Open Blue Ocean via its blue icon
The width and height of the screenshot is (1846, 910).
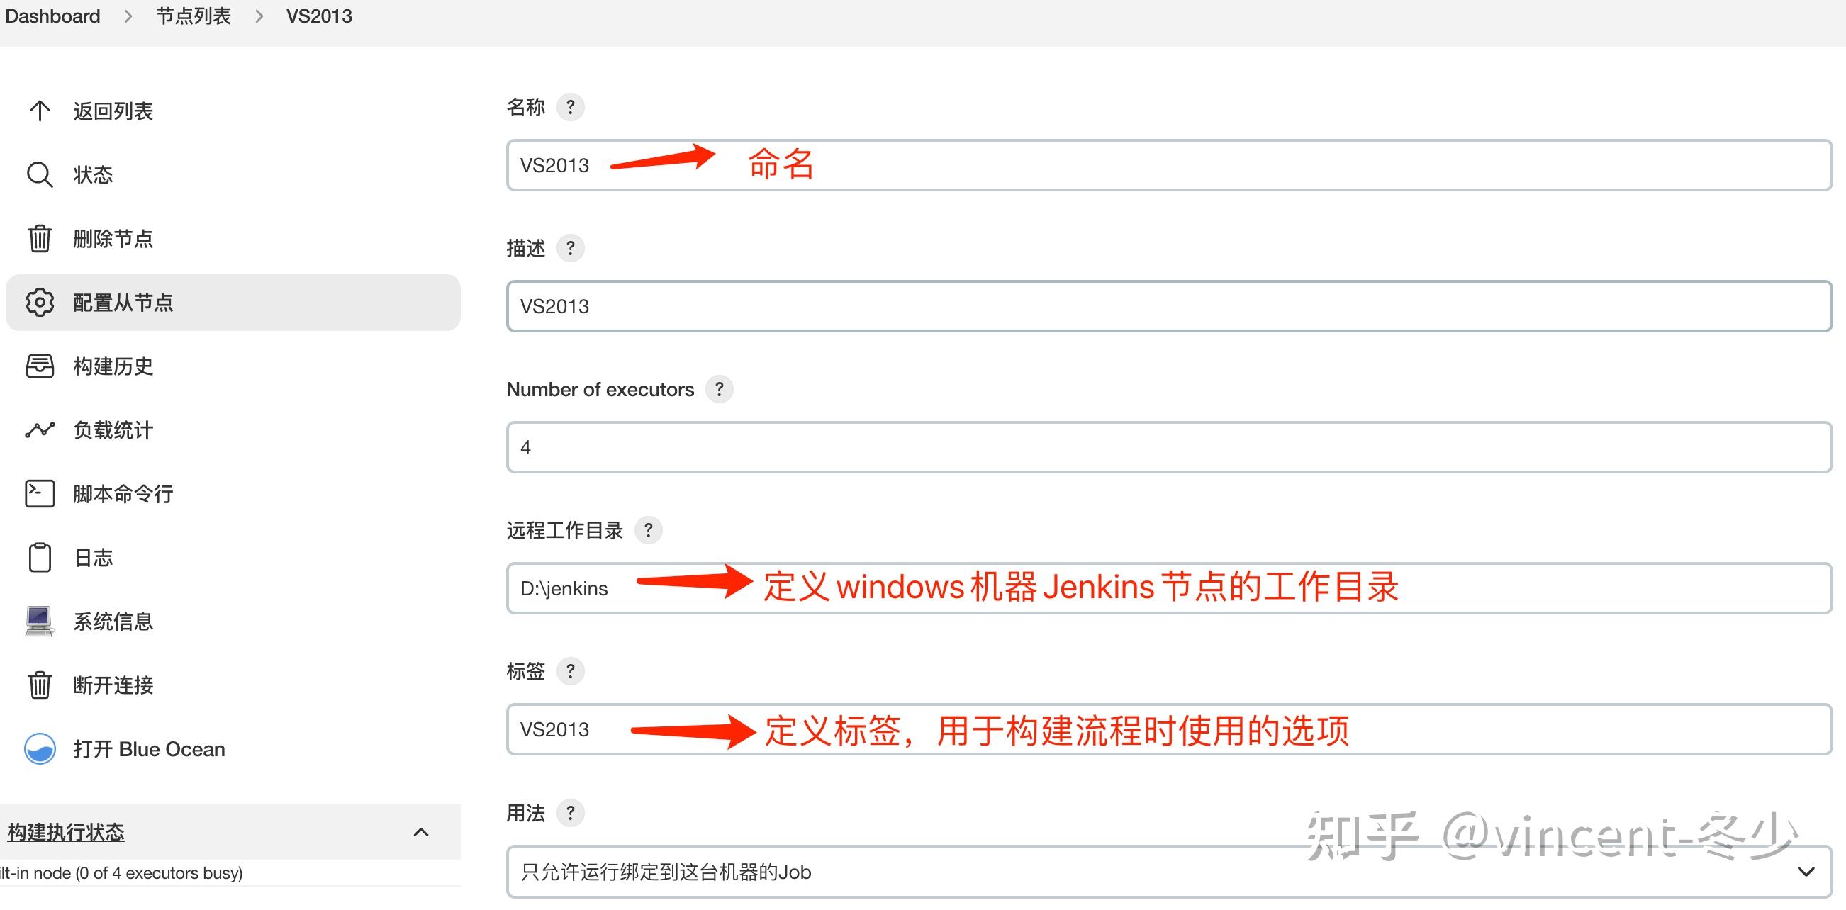tap(40, 748)
